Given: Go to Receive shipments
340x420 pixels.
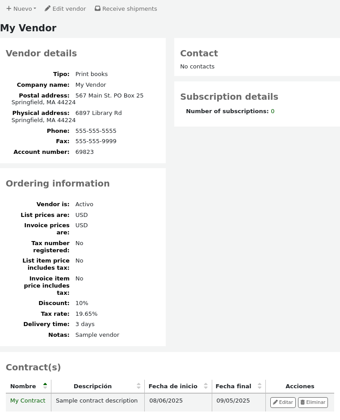Looking at the screenshot, I should tap(126, 9).
